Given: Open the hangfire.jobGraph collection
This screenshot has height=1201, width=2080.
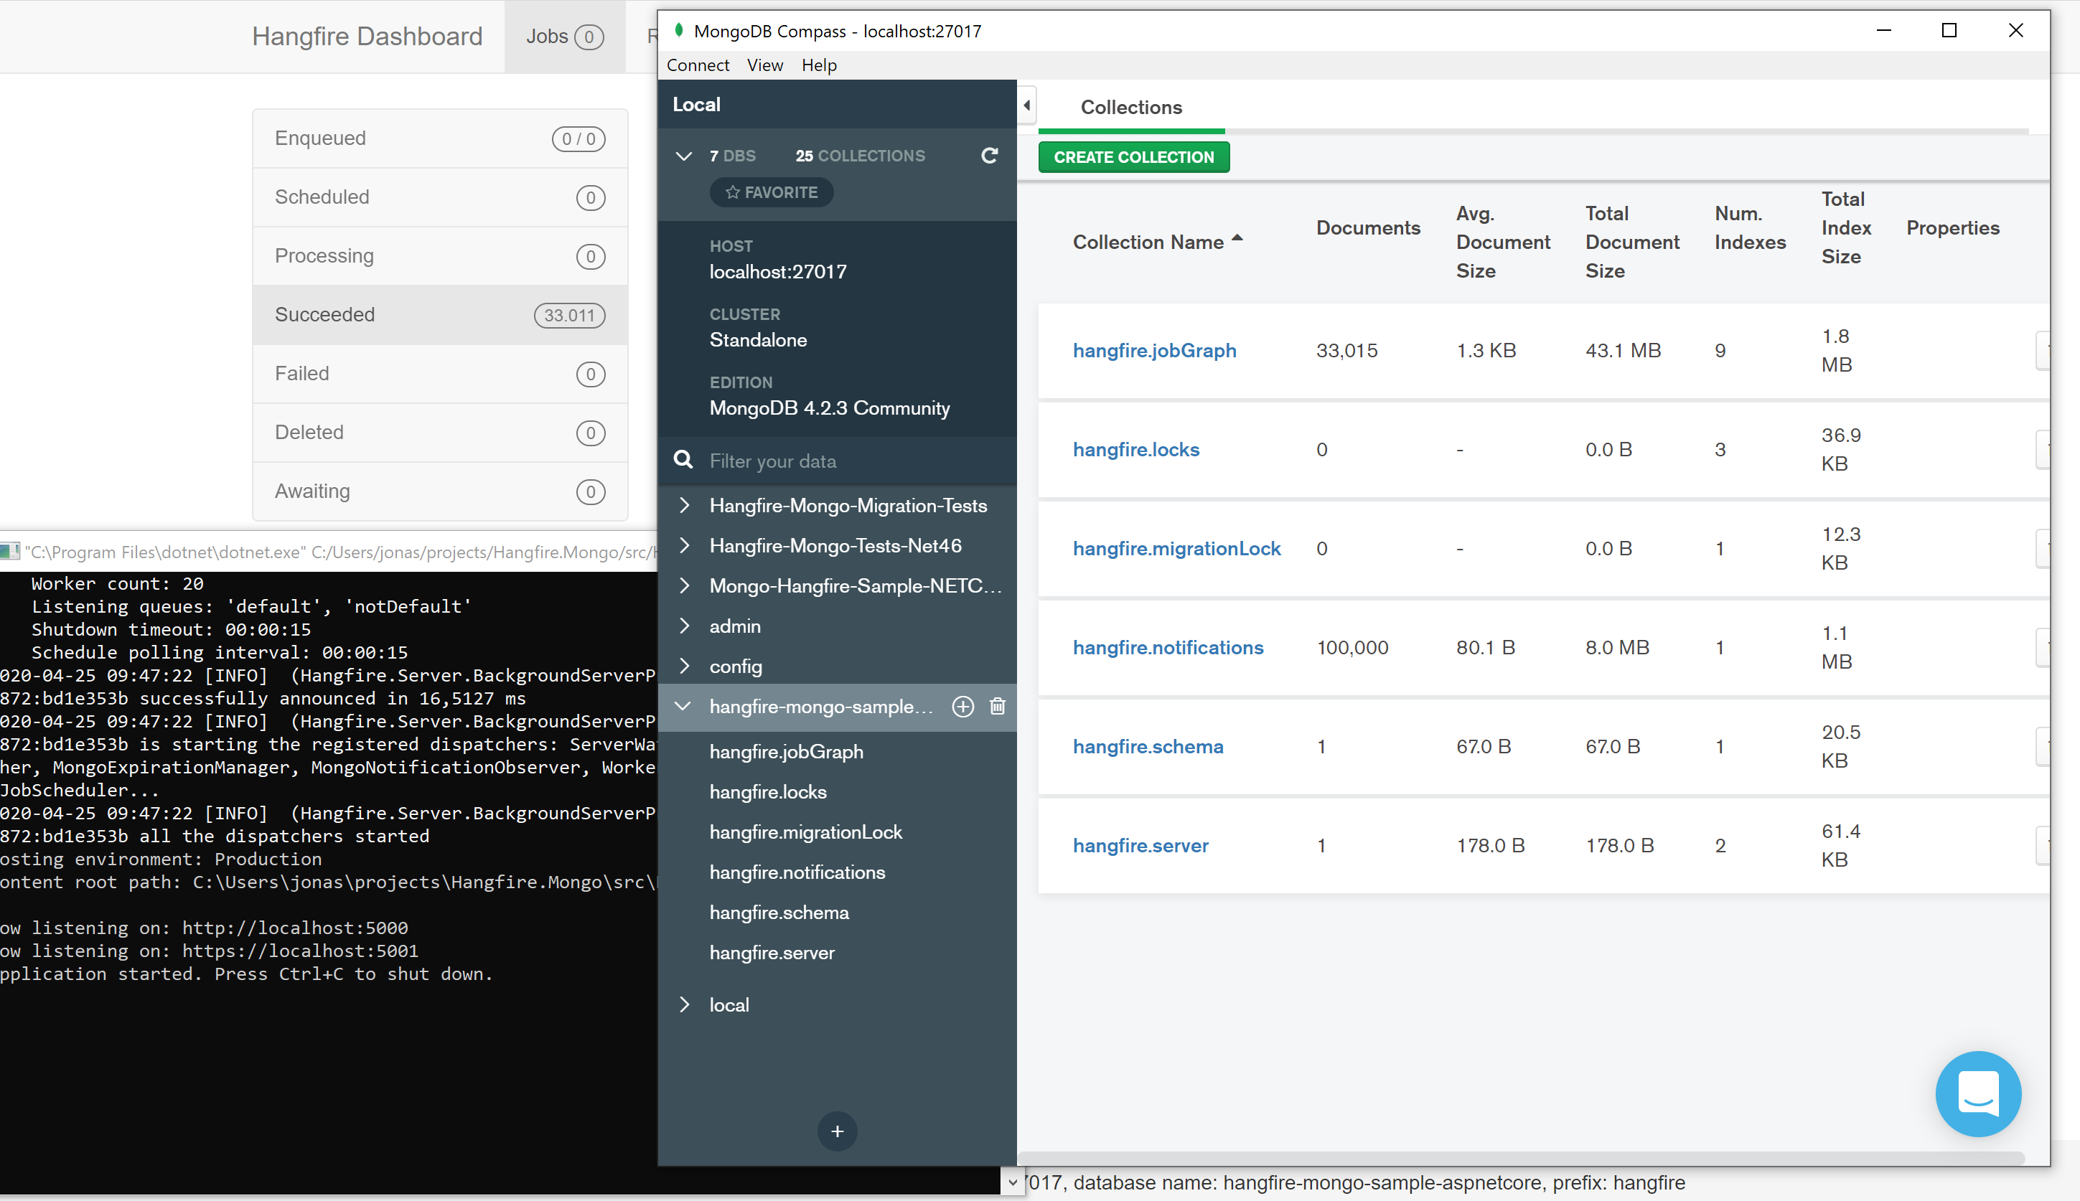Looking at the screenshot, I should [1153, 349].
